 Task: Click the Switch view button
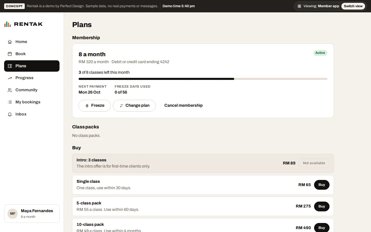click(353, 6)
